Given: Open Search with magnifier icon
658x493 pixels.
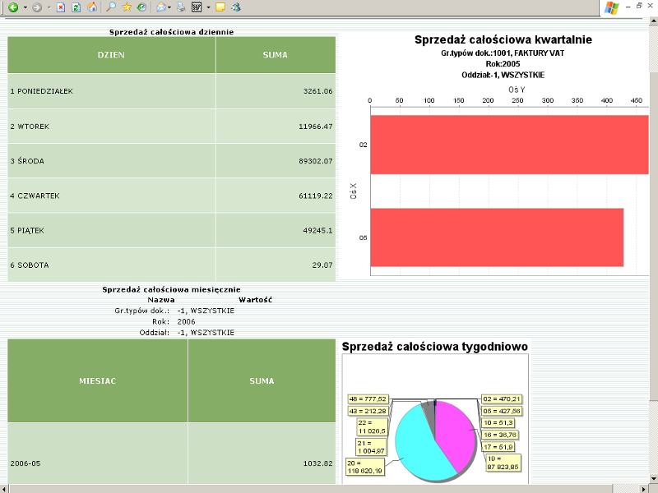Looking at the screenshot, I should pyautogui.click(x=111, y=7).
